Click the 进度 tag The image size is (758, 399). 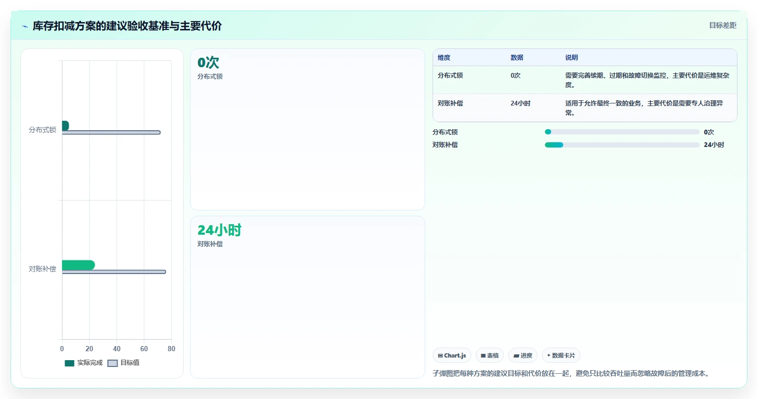(x=523, y=355)
